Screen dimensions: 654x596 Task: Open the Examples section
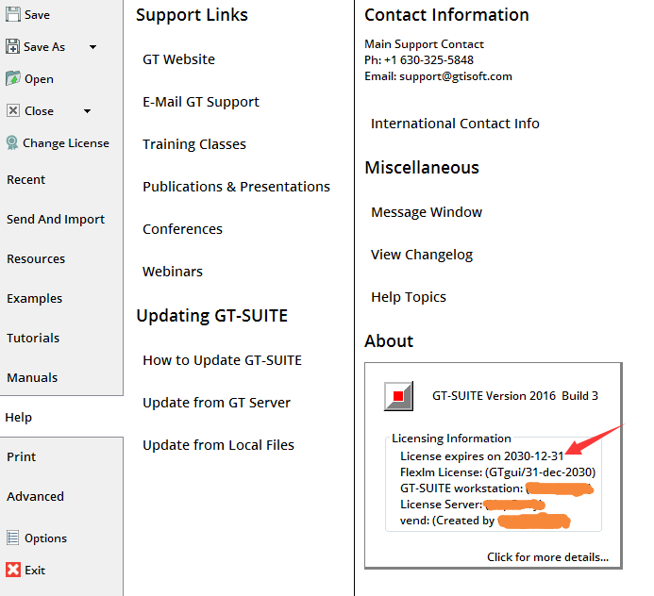(34, 298)
